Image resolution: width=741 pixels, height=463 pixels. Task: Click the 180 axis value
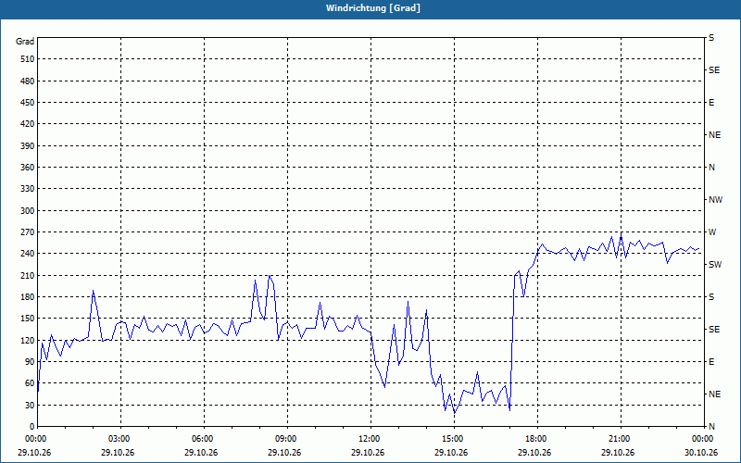[x=27, y=296]
